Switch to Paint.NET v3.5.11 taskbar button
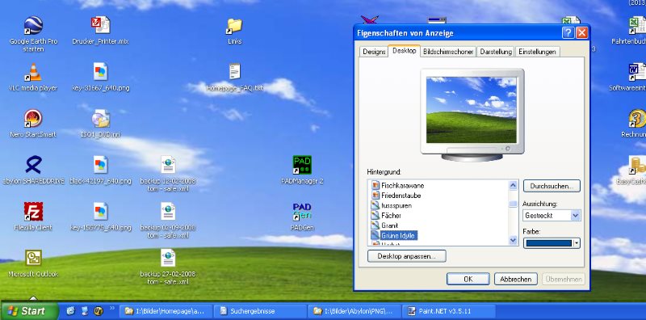 [449, 311]
